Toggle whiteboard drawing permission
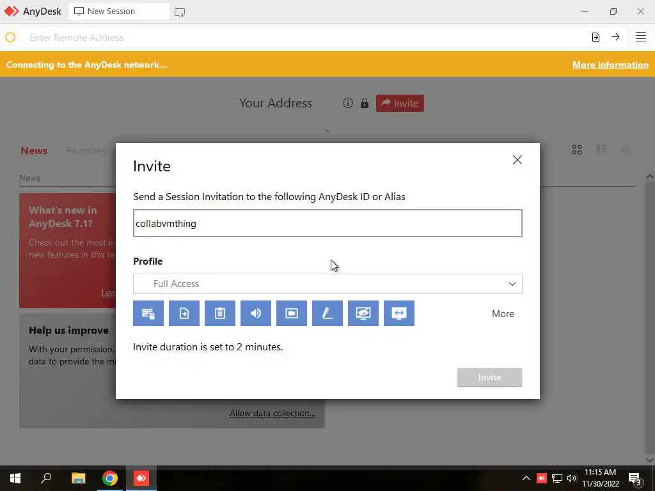Viewport: 655px width, 491px height. (327, 313)
